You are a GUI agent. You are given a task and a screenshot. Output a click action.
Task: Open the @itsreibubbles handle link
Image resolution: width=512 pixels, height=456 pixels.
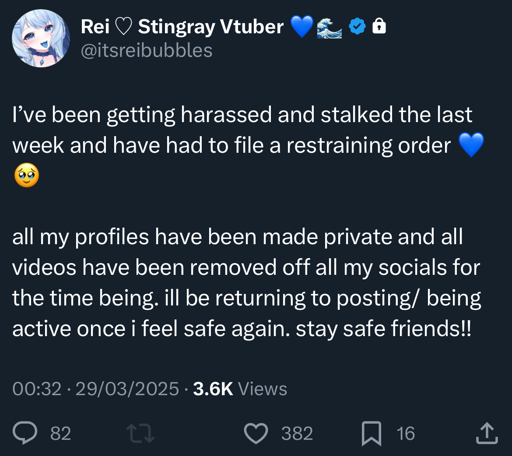(147, 51)
